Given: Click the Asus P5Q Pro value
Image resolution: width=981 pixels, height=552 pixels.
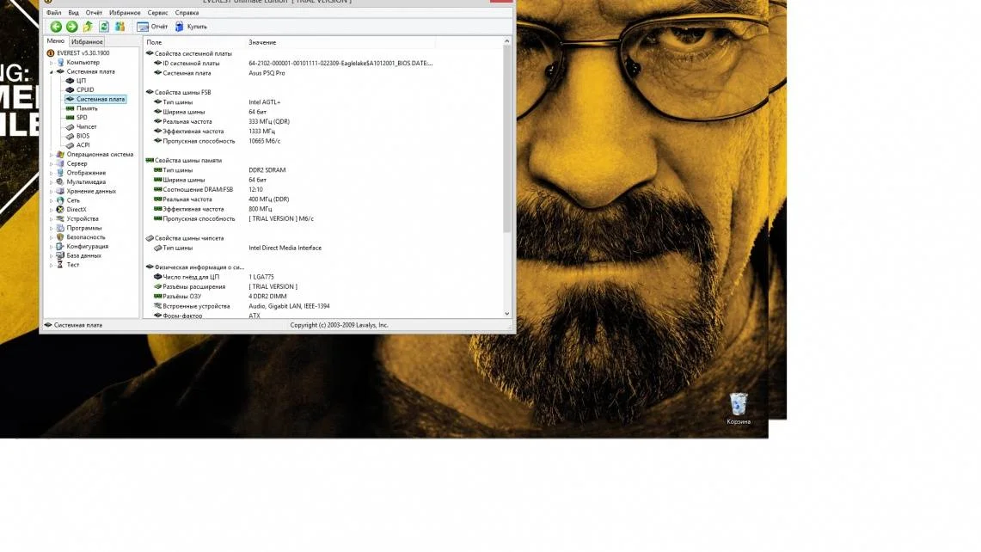Looking at the screenshot, I should point(267,73).
